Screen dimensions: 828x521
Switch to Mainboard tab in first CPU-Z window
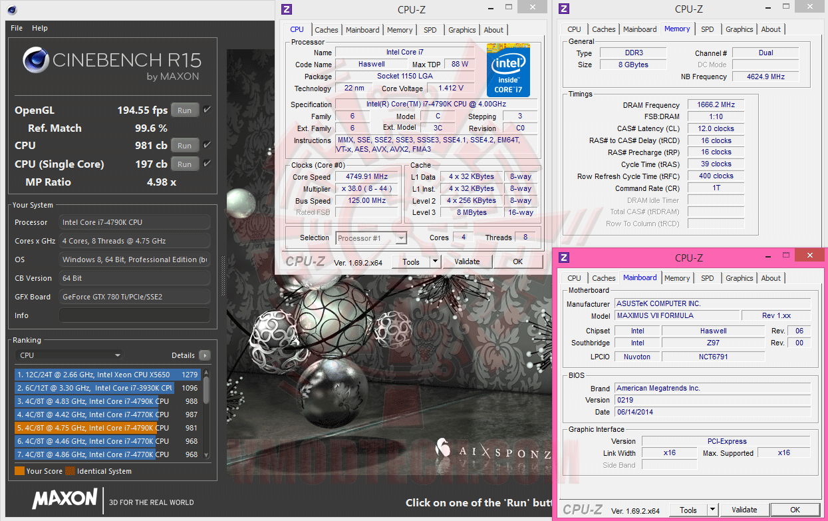click(362, 30)
